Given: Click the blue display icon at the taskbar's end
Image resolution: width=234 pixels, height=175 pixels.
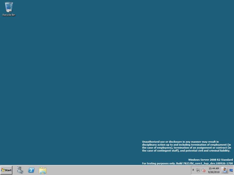Looking at the screenshot, I should coord(231,170).
